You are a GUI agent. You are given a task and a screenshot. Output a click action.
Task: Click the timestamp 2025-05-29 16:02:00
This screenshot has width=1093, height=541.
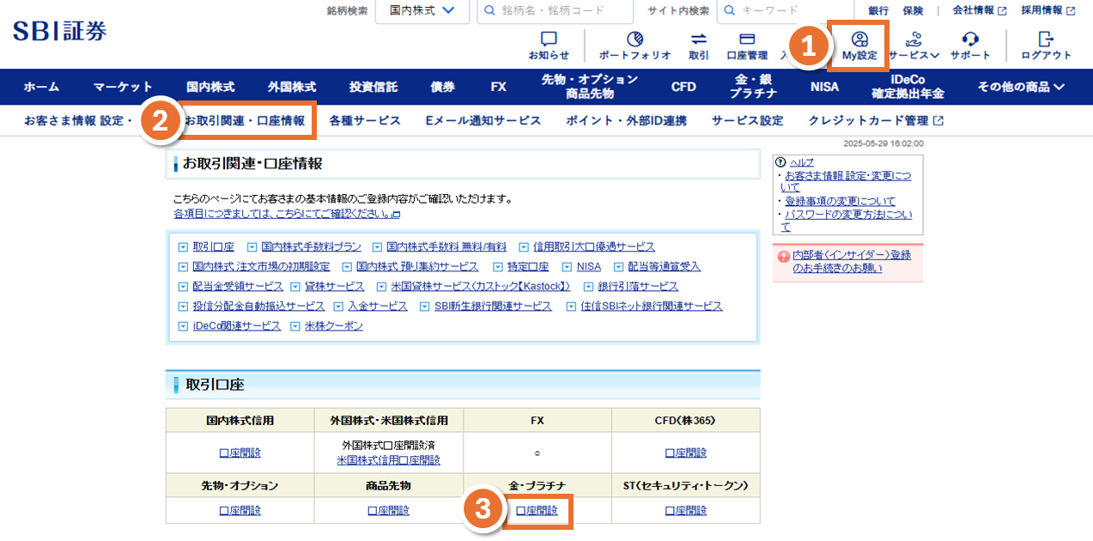(884, 144)
